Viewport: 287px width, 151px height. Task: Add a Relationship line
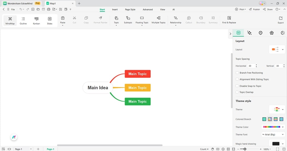pos(176,20)
